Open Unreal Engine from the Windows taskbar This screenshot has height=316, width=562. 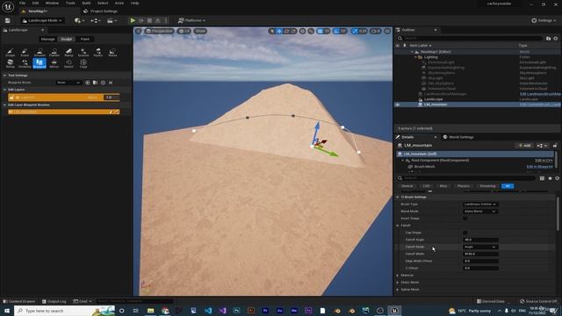click(x=394, y=311)
